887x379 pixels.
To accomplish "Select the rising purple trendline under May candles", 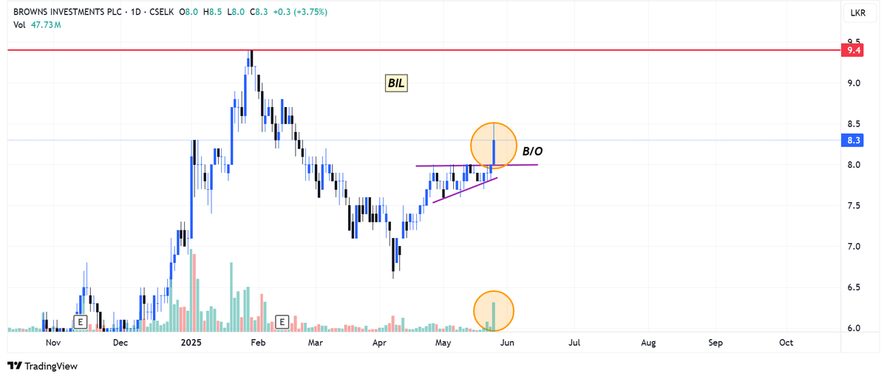I will (465, 190).
